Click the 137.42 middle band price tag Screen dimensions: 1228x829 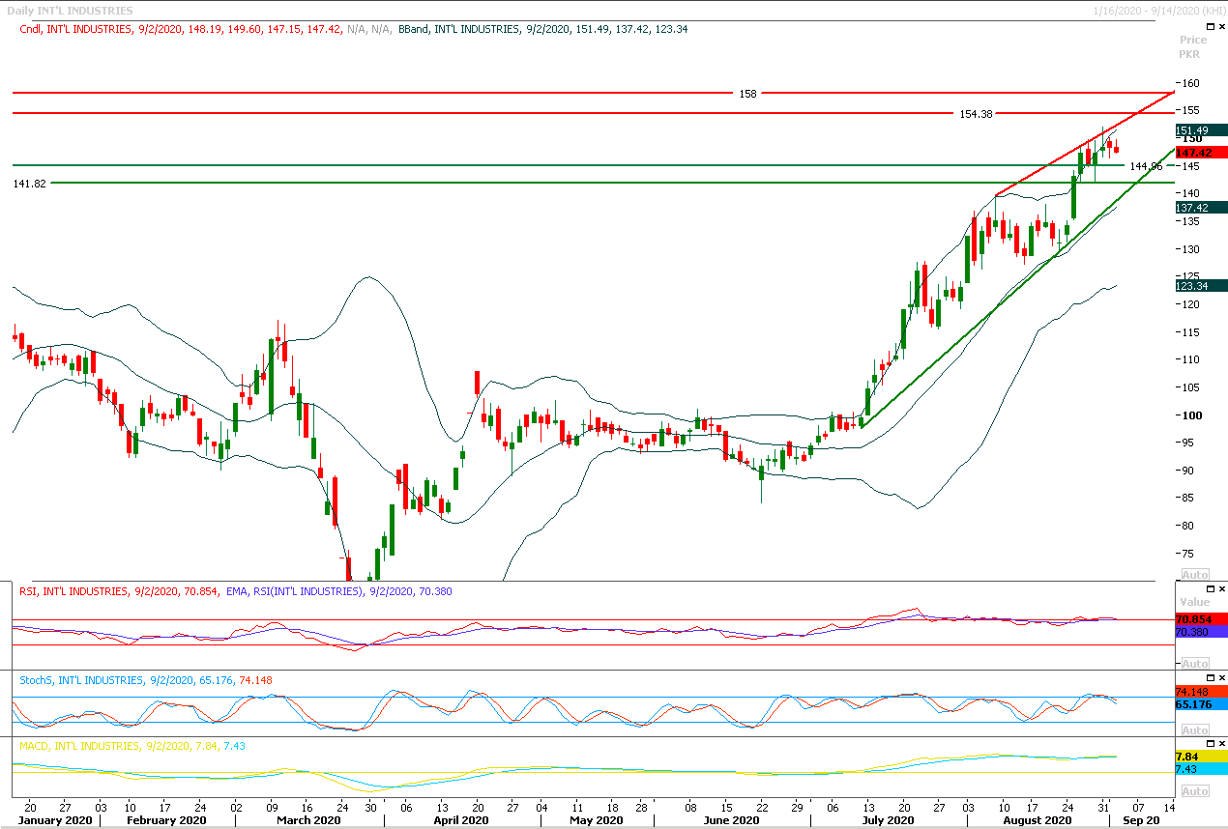1200,208
